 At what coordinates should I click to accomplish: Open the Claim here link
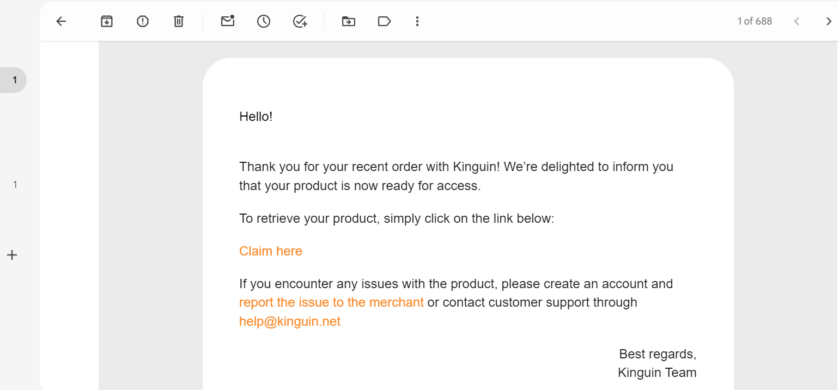click(271, 251)
